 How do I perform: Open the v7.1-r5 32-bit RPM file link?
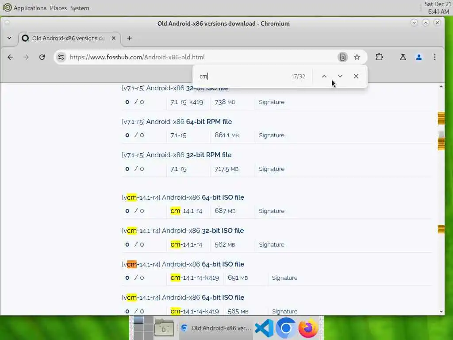177,155
